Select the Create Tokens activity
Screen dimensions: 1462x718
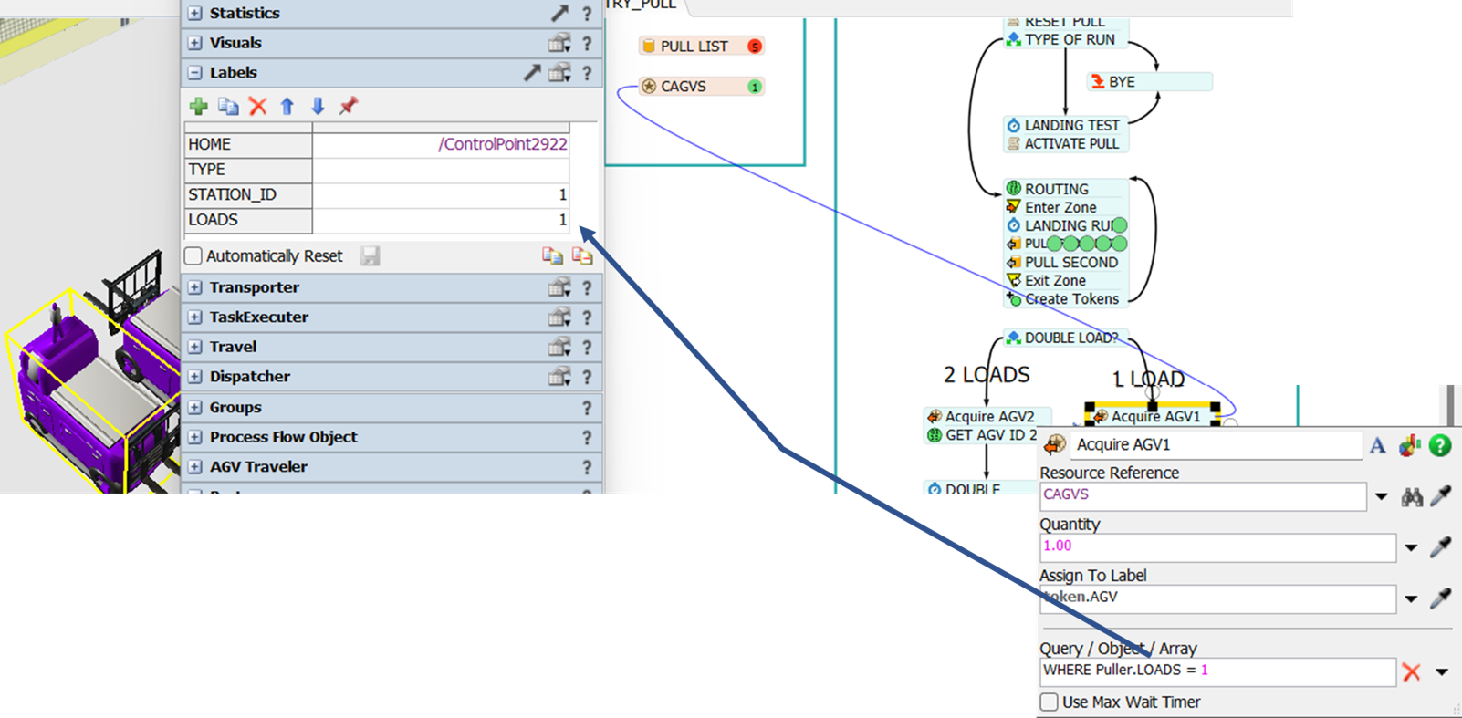[x=1065, y=299]
